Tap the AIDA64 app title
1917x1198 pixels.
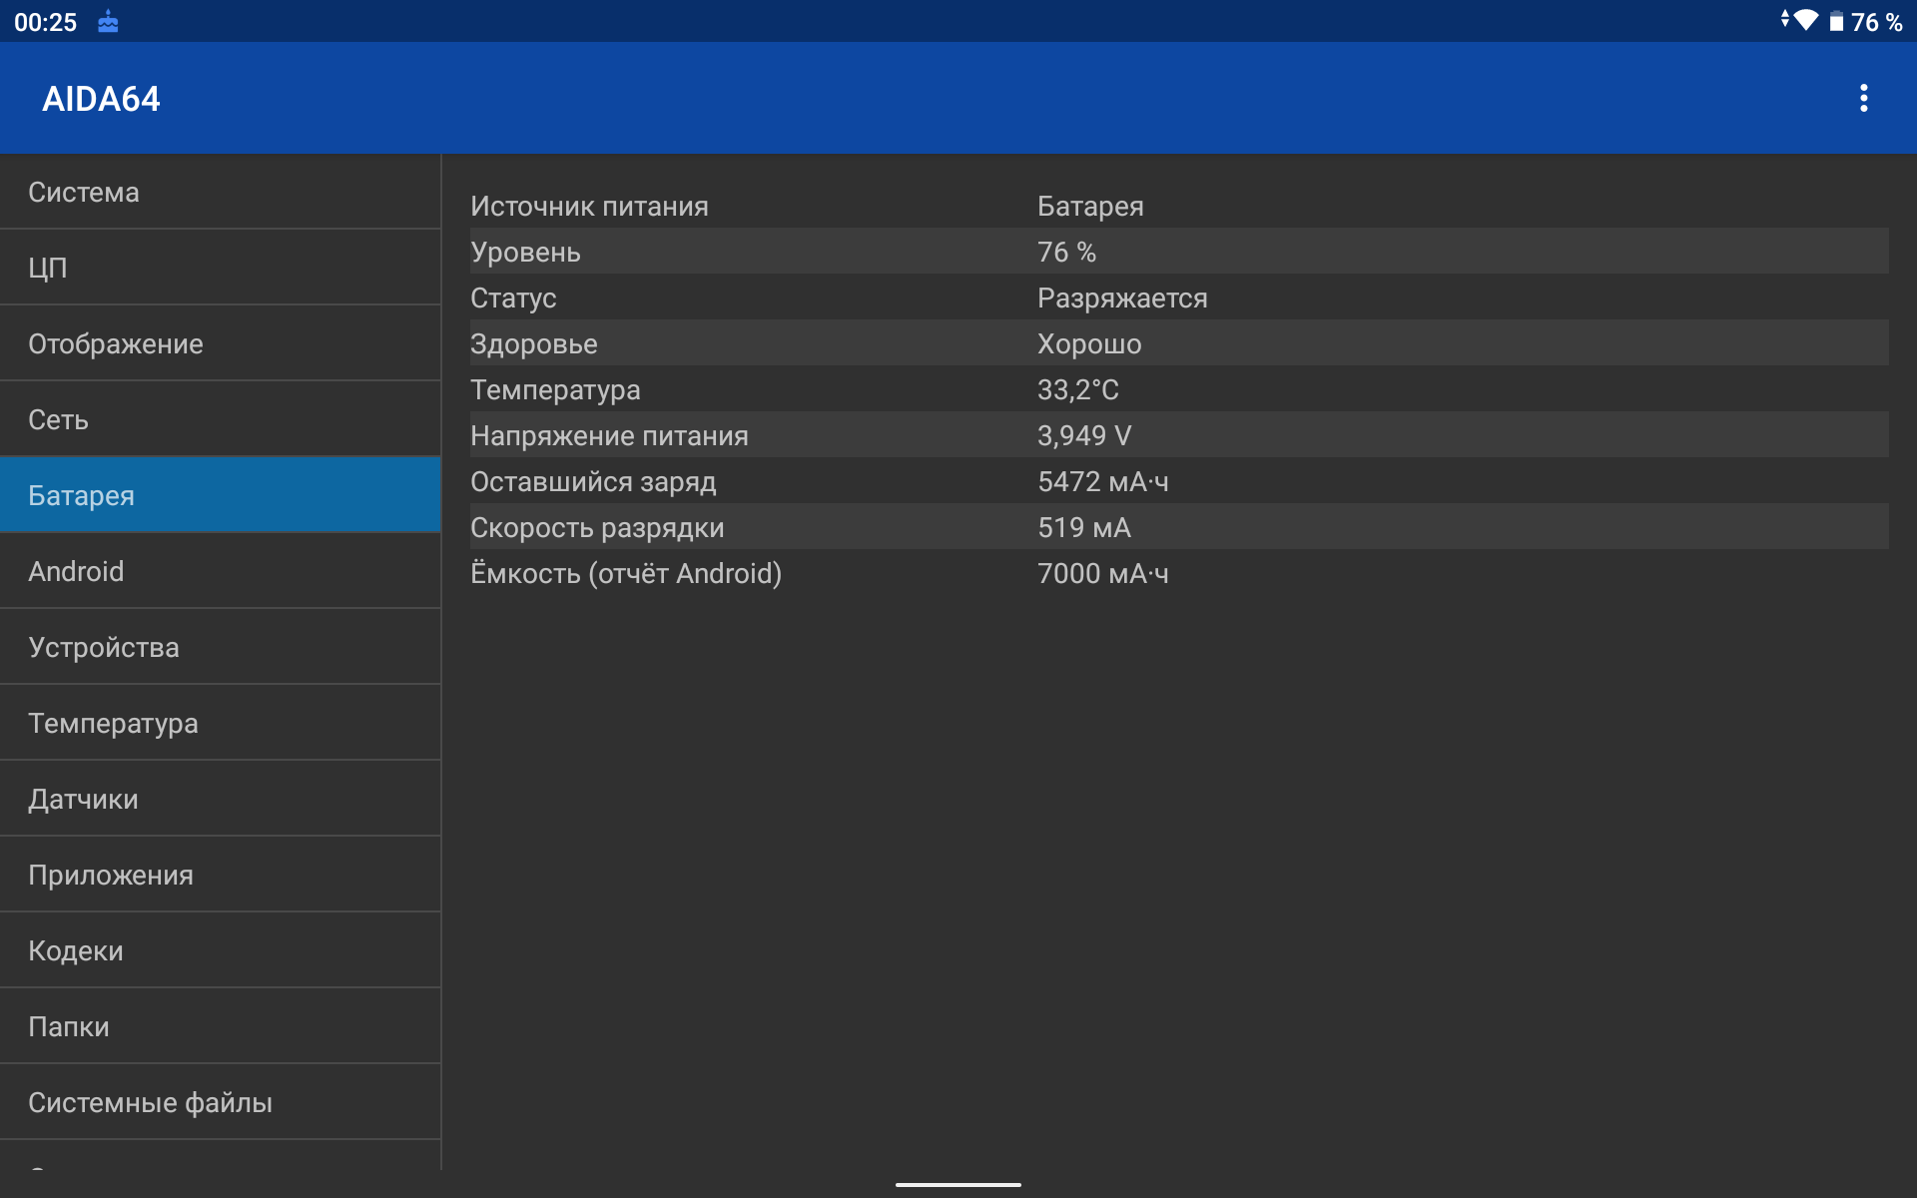point(101,99)
